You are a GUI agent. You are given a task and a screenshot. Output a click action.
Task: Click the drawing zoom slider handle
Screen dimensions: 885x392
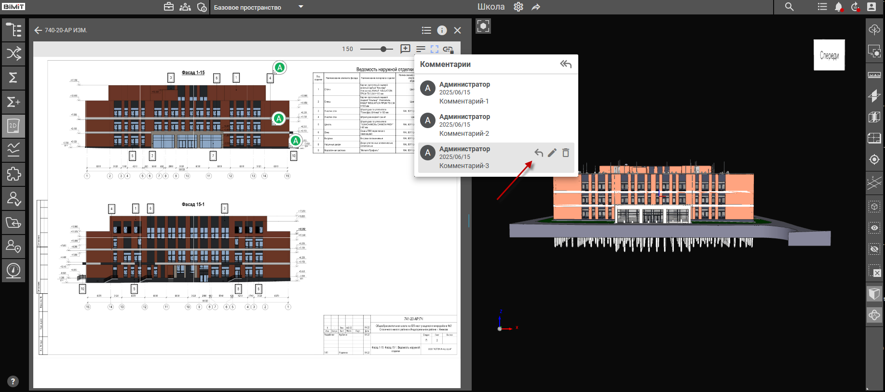[383, 49]
